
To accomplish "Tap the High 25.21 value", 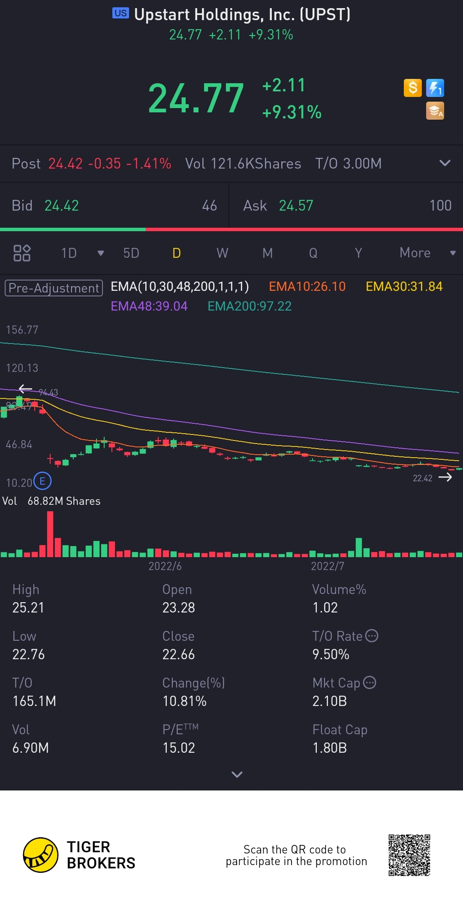I will pyautogui.click(x=28, y=607).
